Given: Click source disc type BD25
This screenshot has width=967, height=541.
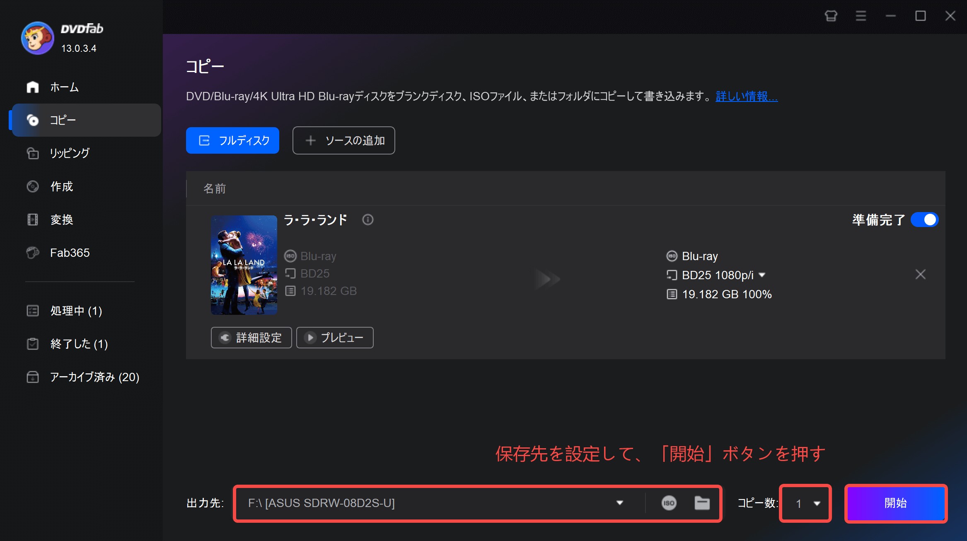Looking at the screenshot, I should coord(315,273).
